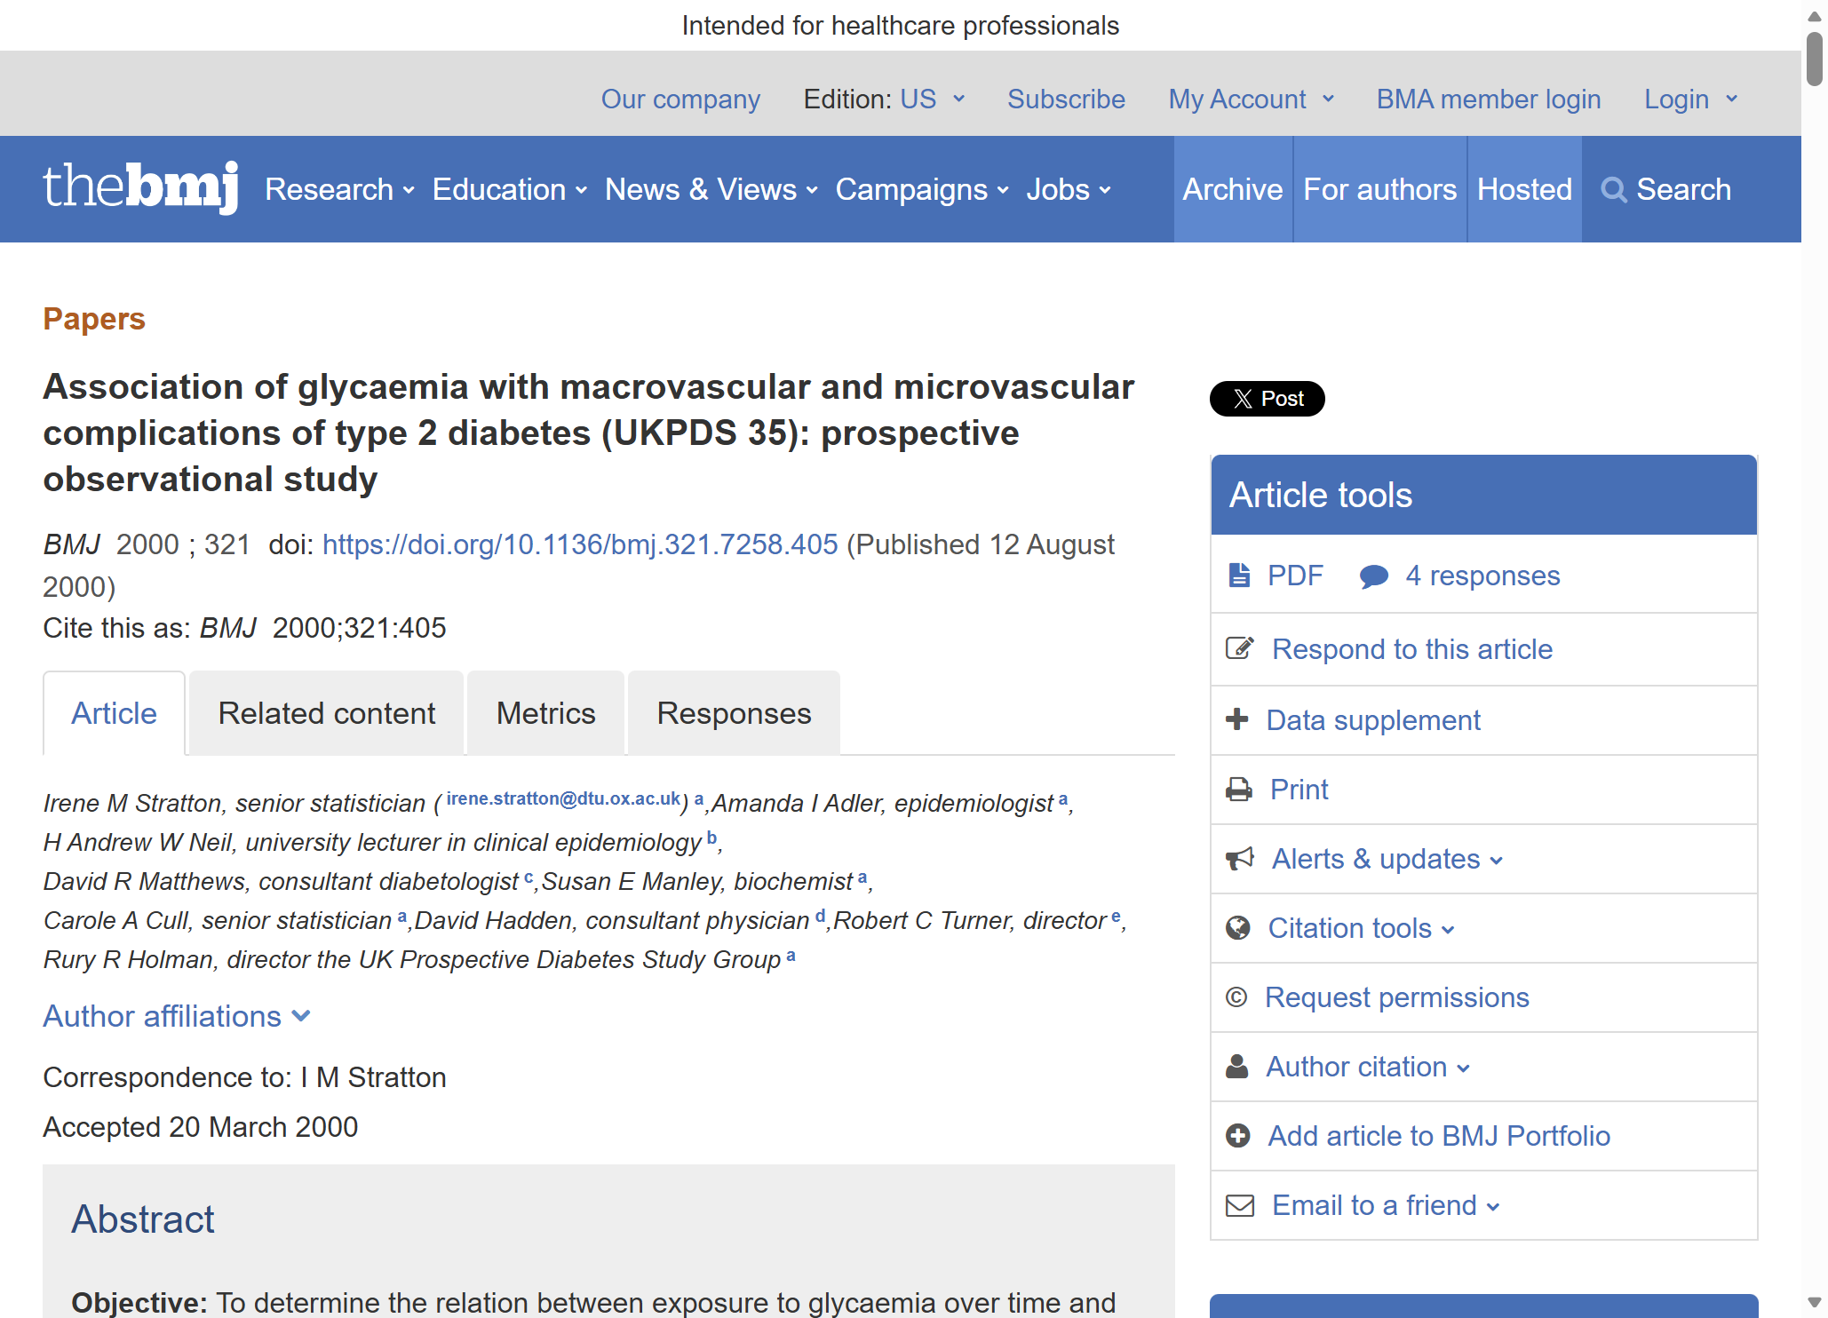Image resolution: width=1828 pixels, height=1318 pixels.
Task: Click the Email to a friend envelope icon
Action: point(1240,1205)
